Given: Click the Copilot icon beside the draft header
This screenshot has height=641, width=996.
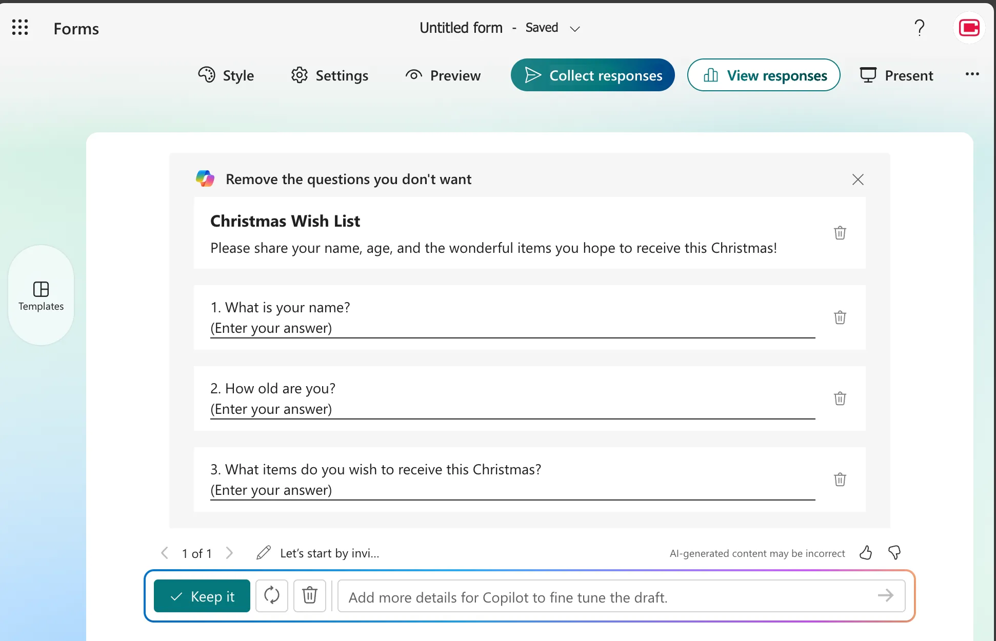Looking at the screenshot, I should pos(205,178).
